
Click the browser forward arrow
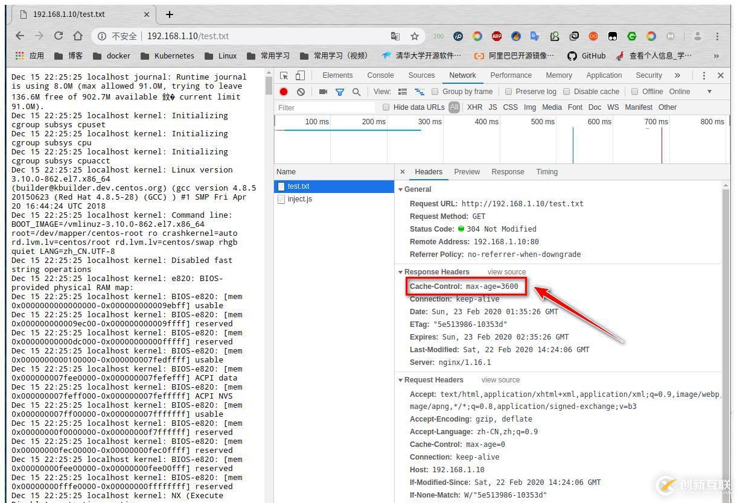(x=39, y=36)
